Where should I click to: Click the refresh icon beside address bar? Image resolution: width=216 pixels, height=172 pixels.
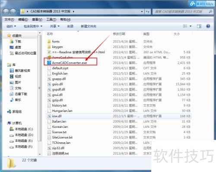tap(147, 12)
